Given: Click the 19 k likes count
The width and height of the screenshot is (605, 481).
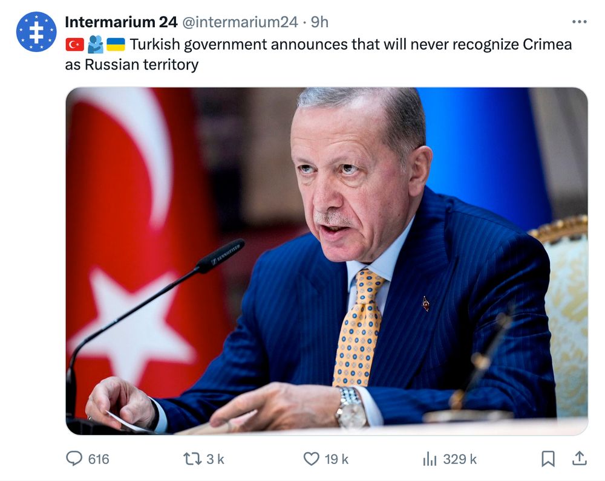Looking at the screenshot, I should (x=336, y=459).
